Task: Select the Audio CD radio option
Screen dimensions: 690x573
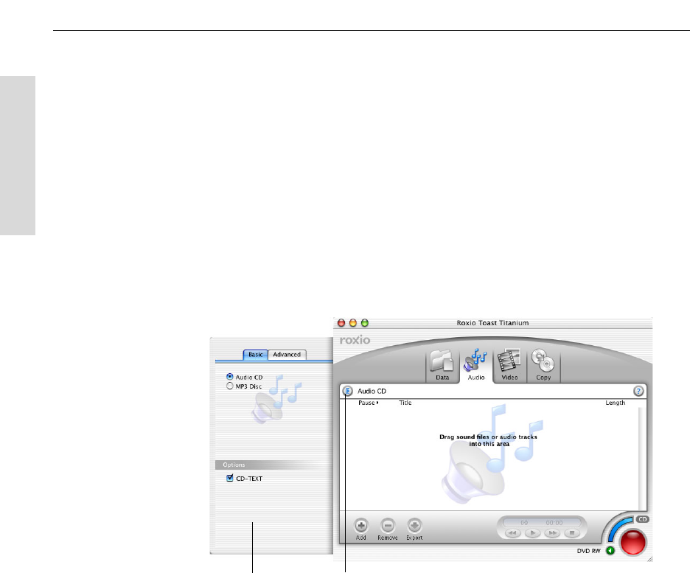Action: [x=230, y=377]
